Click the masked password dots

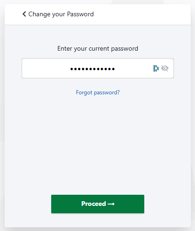(x=93, y=69)
